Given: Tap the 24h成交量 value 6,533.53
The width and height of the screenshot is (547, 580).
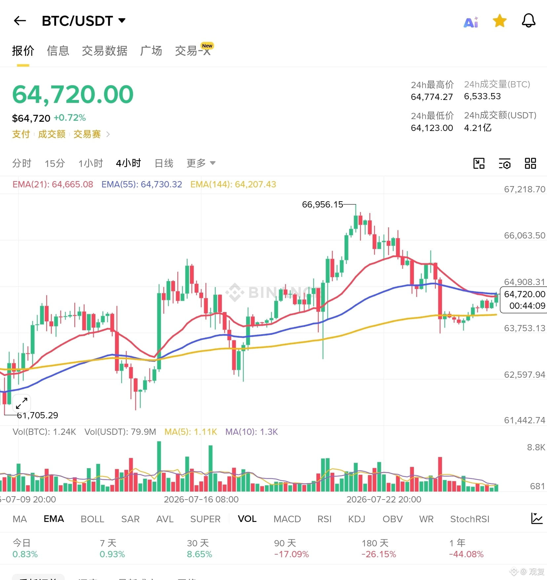Looking at the screenshot, I should [482, 96].
